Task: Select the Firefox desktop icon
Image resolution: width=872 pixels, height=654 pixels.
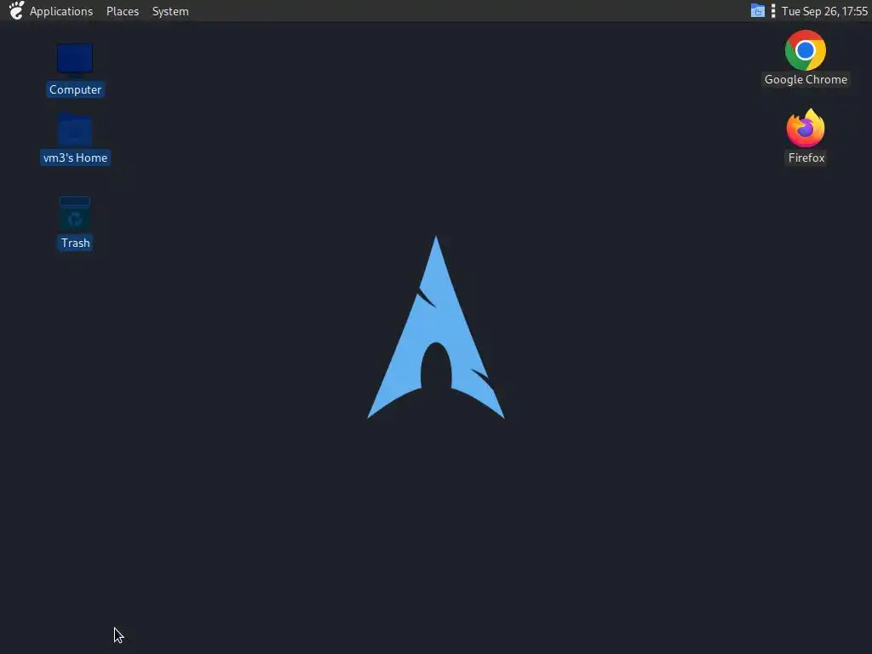Action: (x=806, y=128)
